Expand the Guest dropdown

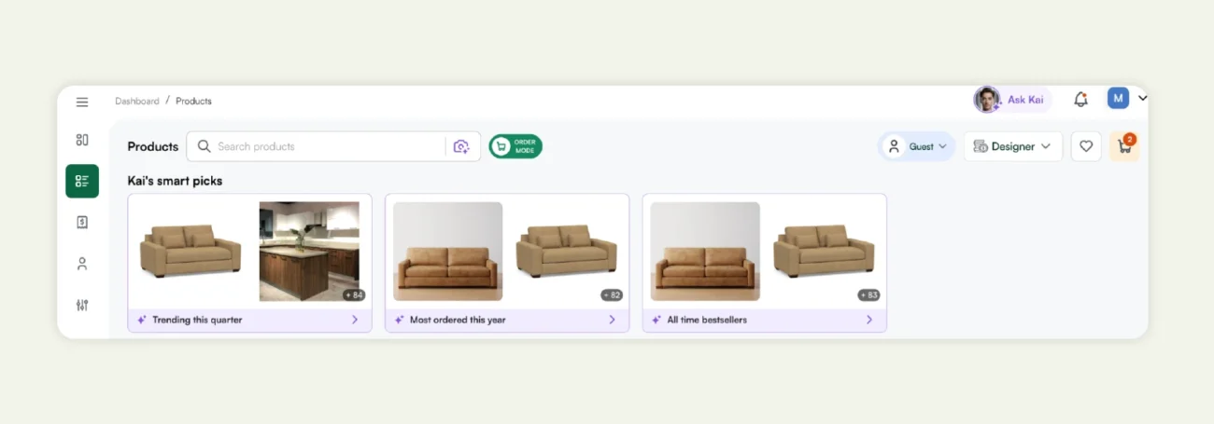[917, 146]
